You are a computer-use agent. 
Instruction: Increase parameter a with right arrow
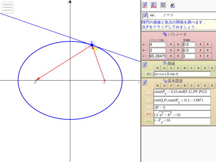pos(178,44)
